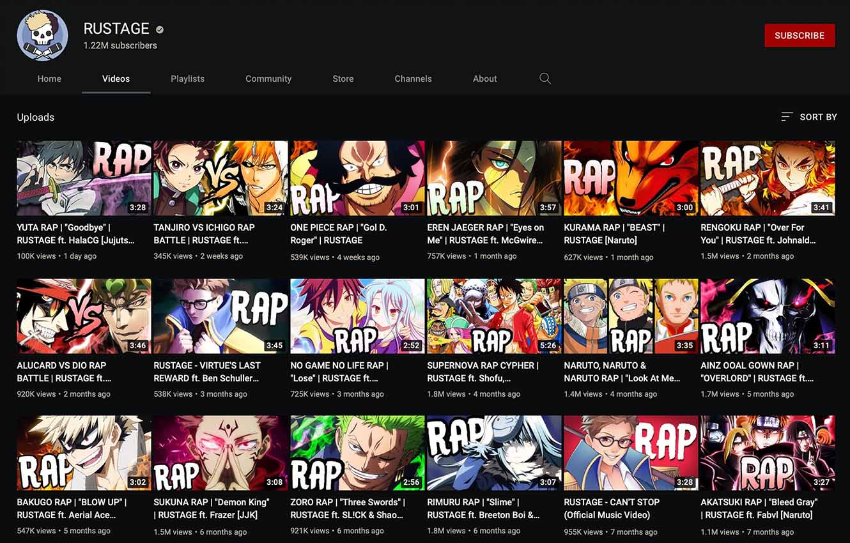
Task: Click the KURAMA RAP "BEAST" title
Action: pos(614,234)
